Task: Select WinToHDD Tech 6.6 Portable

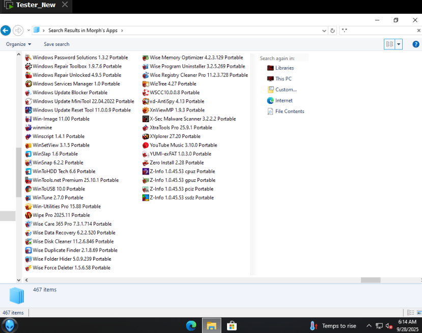Action: point(60,172)
